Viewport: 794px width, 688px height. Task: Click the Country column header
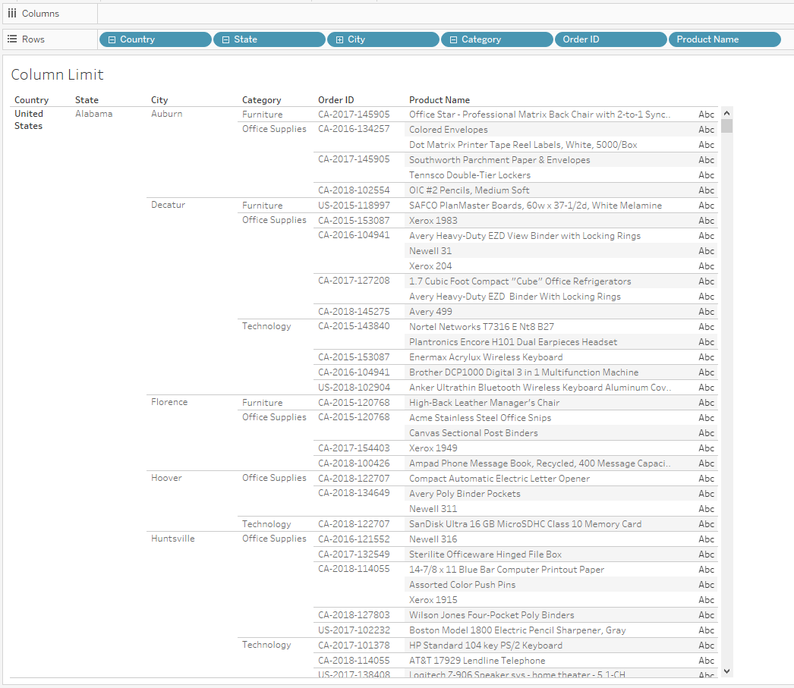point(31,100)
